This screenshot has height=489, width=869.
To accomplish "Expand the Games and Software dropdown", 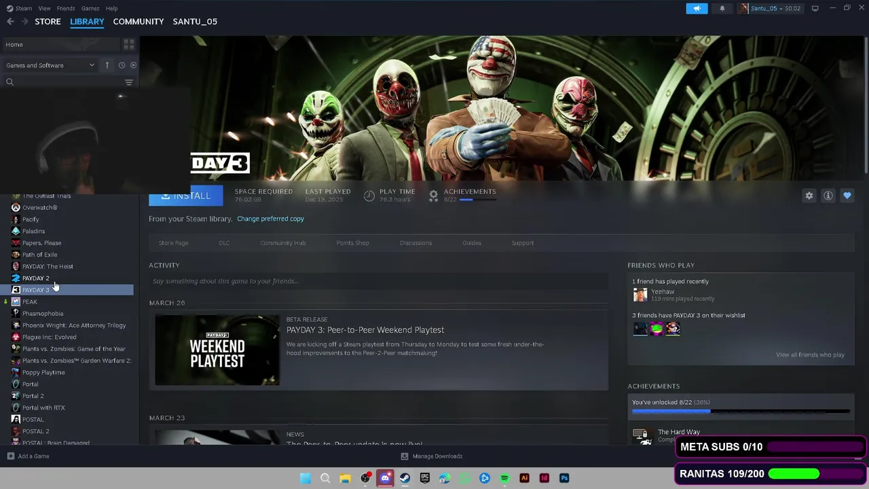I will coord(50,65).
